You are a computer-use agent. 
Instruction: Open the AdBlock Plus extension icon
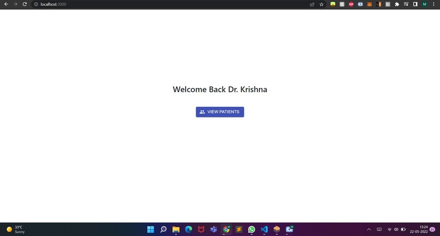[351, 4]
